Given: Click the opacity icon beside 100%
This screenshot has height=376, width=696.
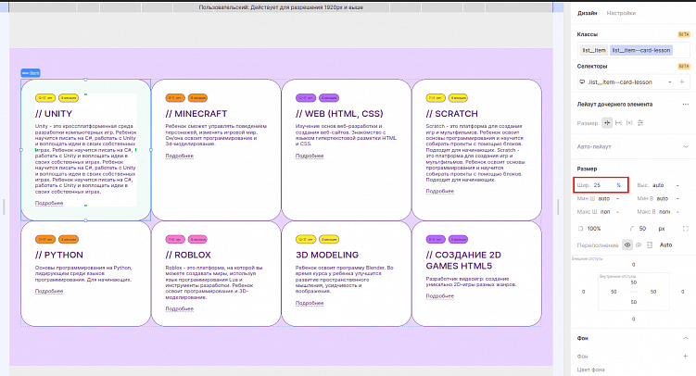Looking at the screenshot, I should click(580, 229).
